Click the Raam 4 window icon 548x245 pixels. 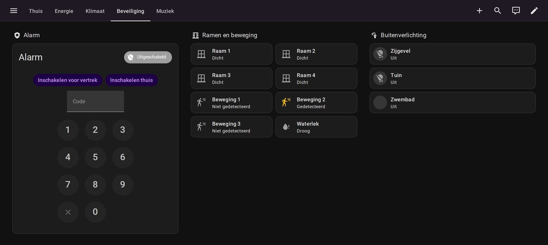click(x=286, y=78)
